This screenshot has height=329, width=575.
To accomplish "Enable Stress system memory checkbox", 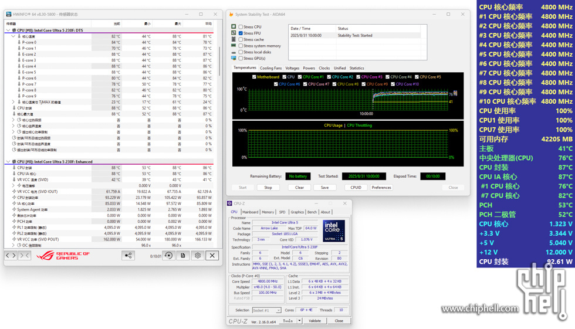I will [x=241, y=46].
